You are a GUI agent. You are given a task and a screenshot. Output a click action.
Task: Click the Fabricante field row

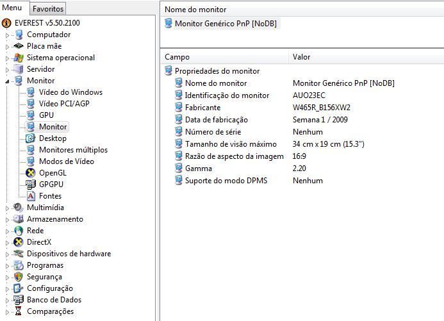(202, 108)
